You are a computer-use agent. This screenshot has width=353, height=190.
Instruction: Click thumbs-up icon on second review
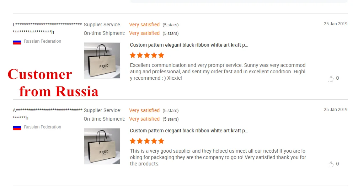tap(331, 164)
